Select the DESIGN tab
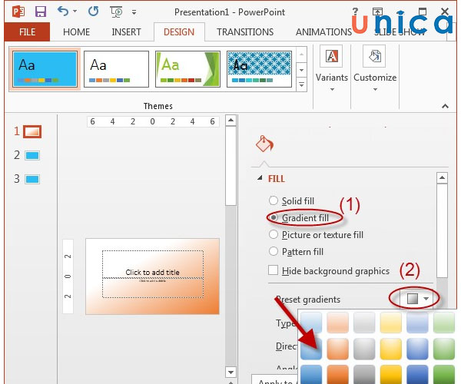Viewport: 461px width, 384px height. pyautogui.click(x=179, y=31)
